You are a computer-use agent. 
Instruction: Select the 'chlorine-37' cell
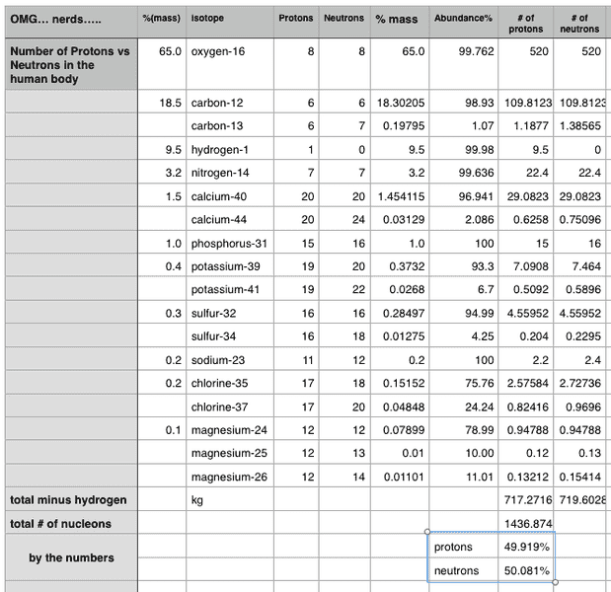point(230,407)
